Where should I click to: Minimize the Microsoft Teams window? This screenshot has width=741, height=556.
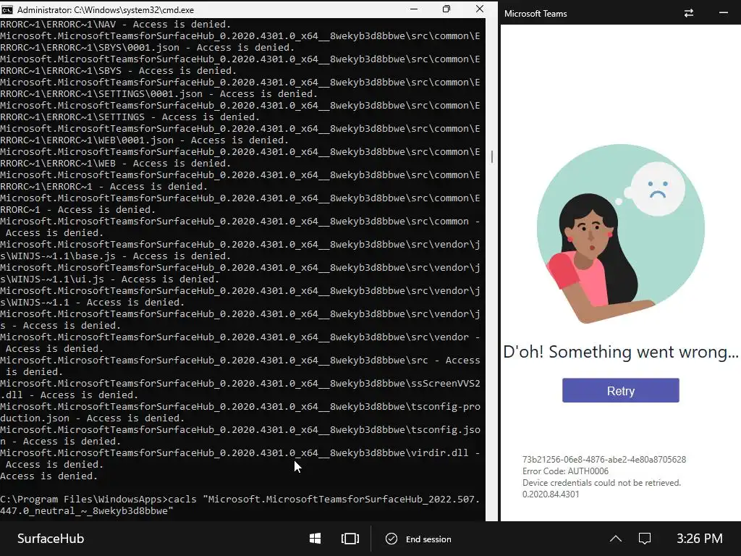coord(723,13)
